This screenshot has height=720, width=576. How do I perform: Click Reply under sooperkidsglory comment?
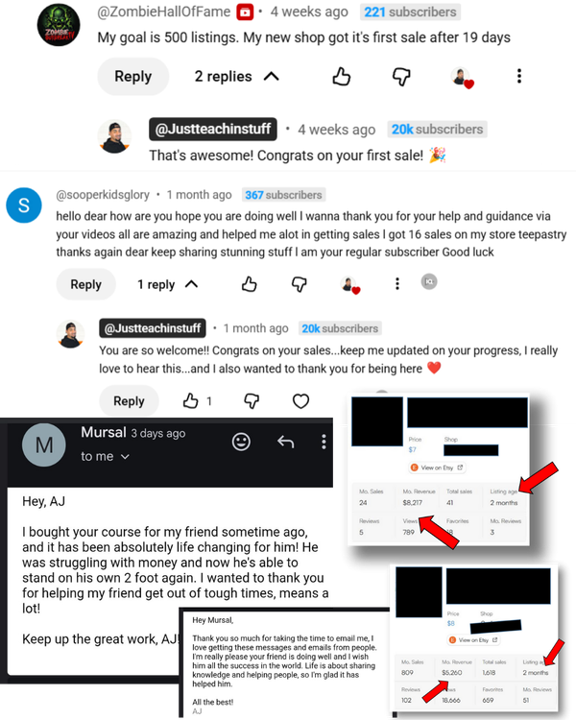(85, 285)
